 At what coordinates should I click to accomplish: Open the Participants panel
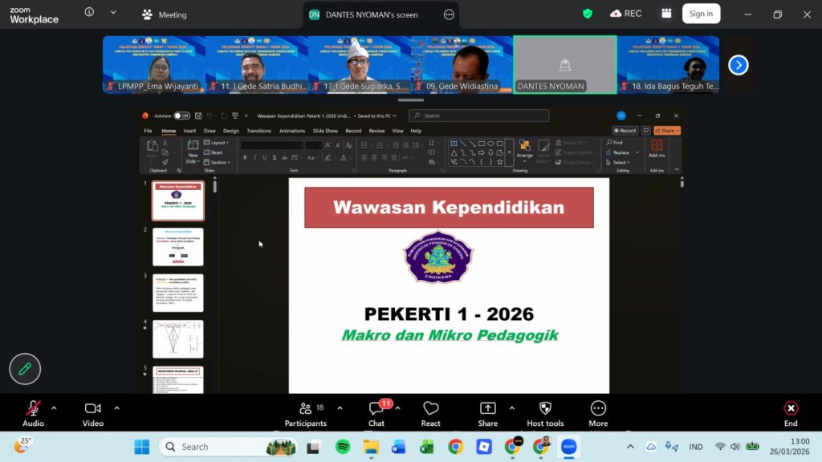(305, 412)
